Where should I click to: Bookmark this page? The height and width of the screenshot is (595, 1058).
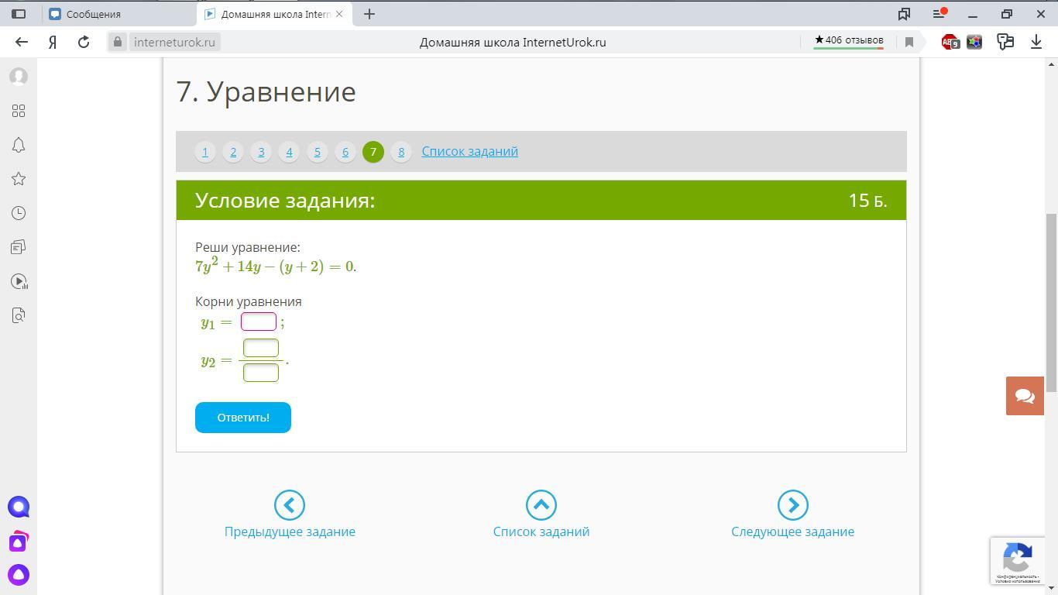coord(909,42)
